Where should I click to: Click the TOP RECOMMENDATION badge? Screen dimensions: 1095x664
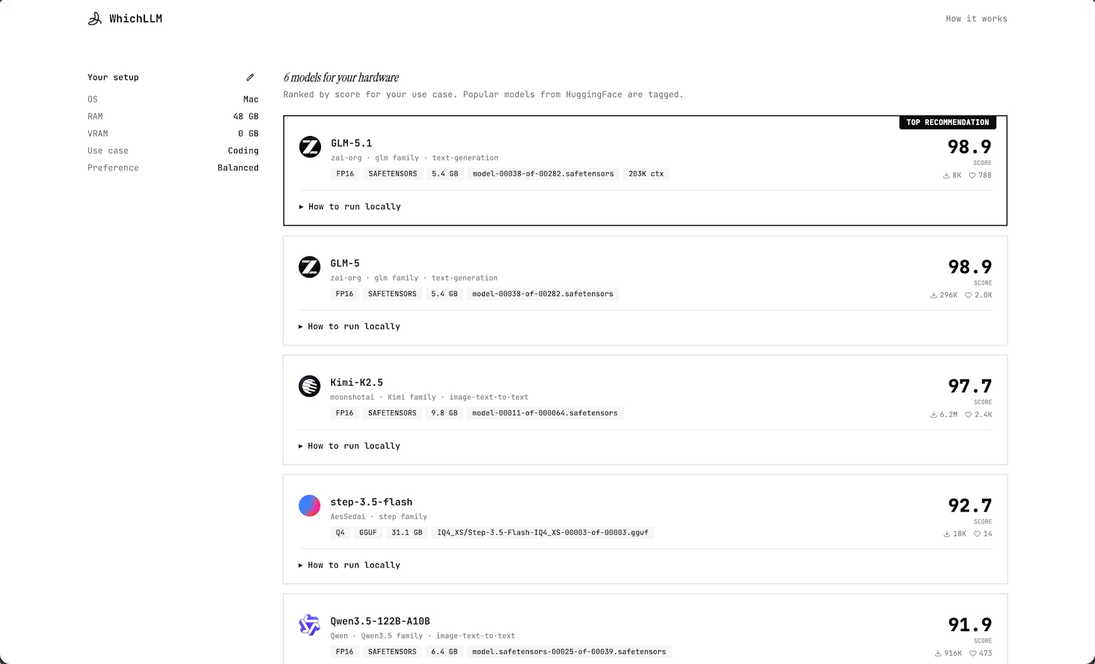click(947, 122)
